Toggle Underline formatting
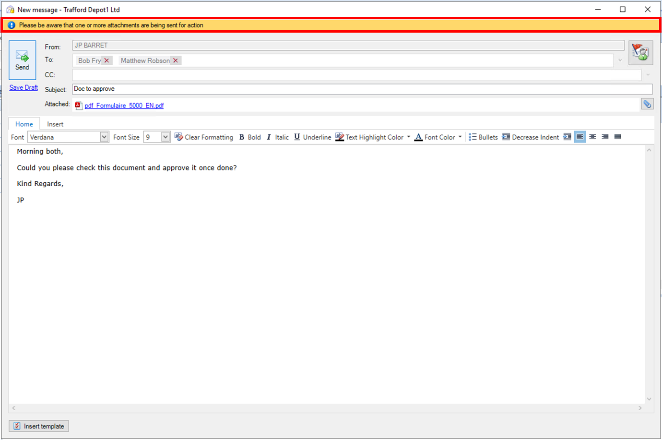The width and height of the screenshot is (662, 440). (x=312, y=137)
